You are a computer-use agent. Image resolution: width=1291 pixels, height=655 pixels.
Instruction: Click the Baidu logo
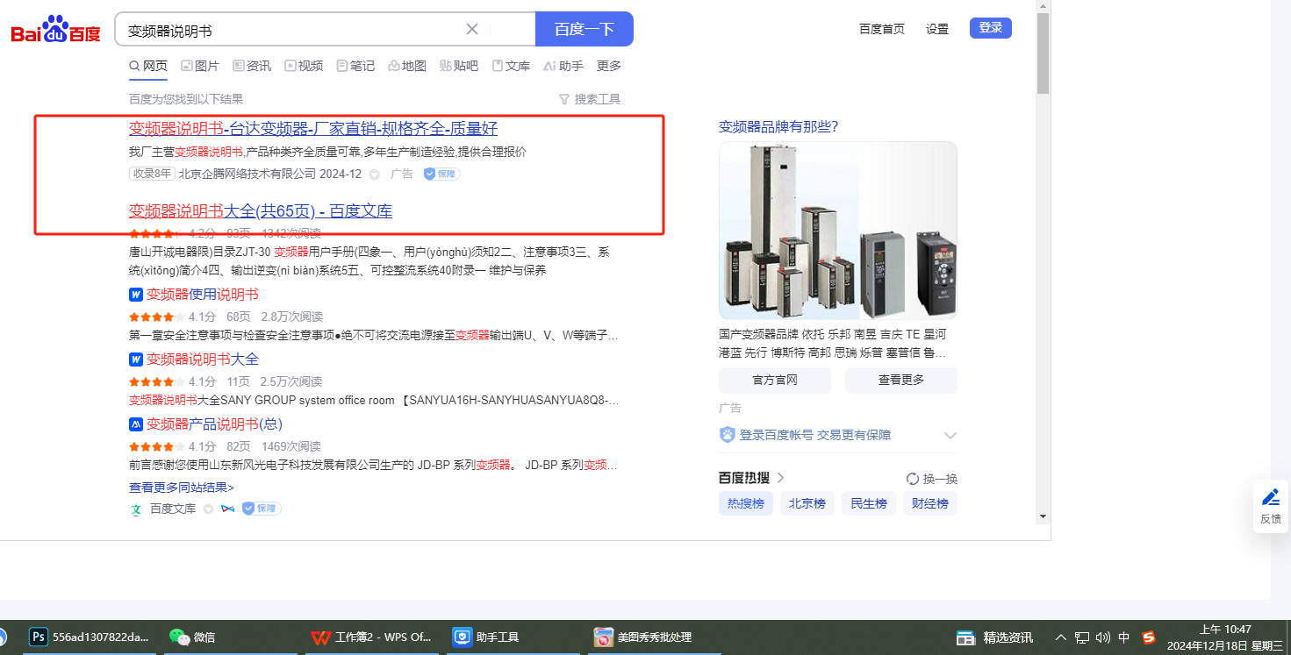(55, 31)
